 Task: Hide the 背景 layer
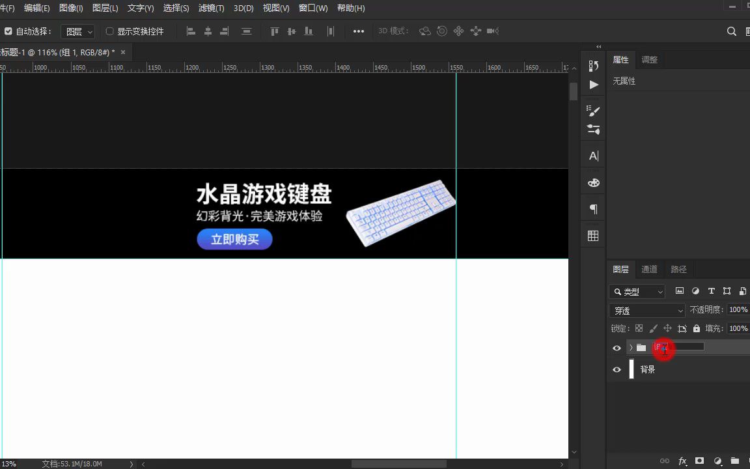pyautogui.click(x=617, y=369)
